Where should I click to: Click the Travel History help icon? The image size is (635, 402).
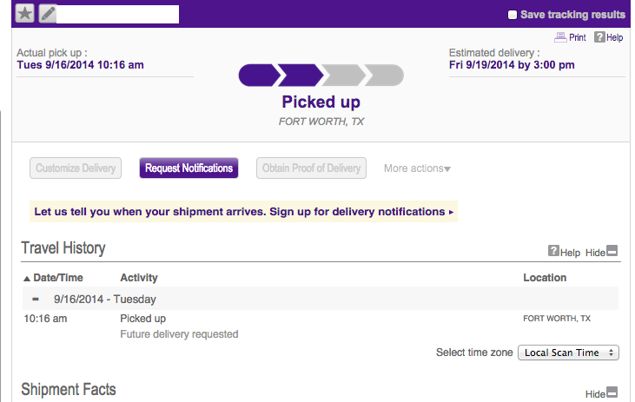coord(553,252)
